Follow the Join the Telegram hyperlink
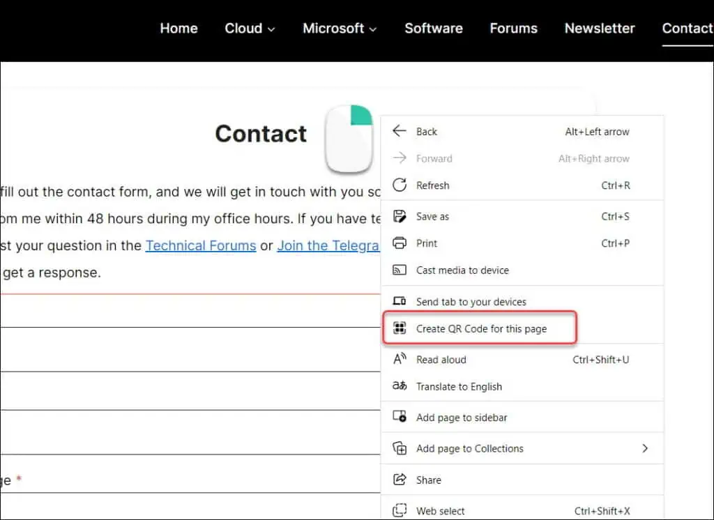This screenshot has width=714, height=520. click(328, 245)
